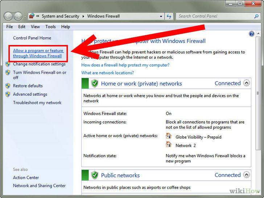This screenshot has height=198, width=264.
Task: Click the breadcrumb arrow after System and Security
Action: point(83,16)
